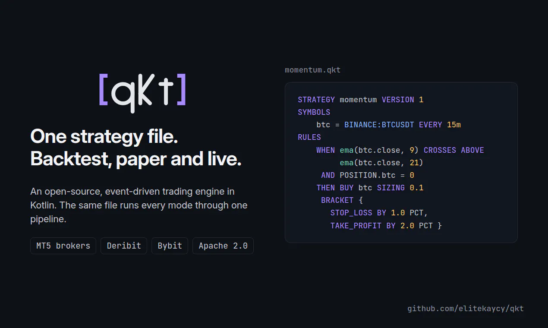Click the 'TAKE_PROFIT BY 2.0 PCT }' line
The width and height of the screenshot is (548, 328).
386,225
